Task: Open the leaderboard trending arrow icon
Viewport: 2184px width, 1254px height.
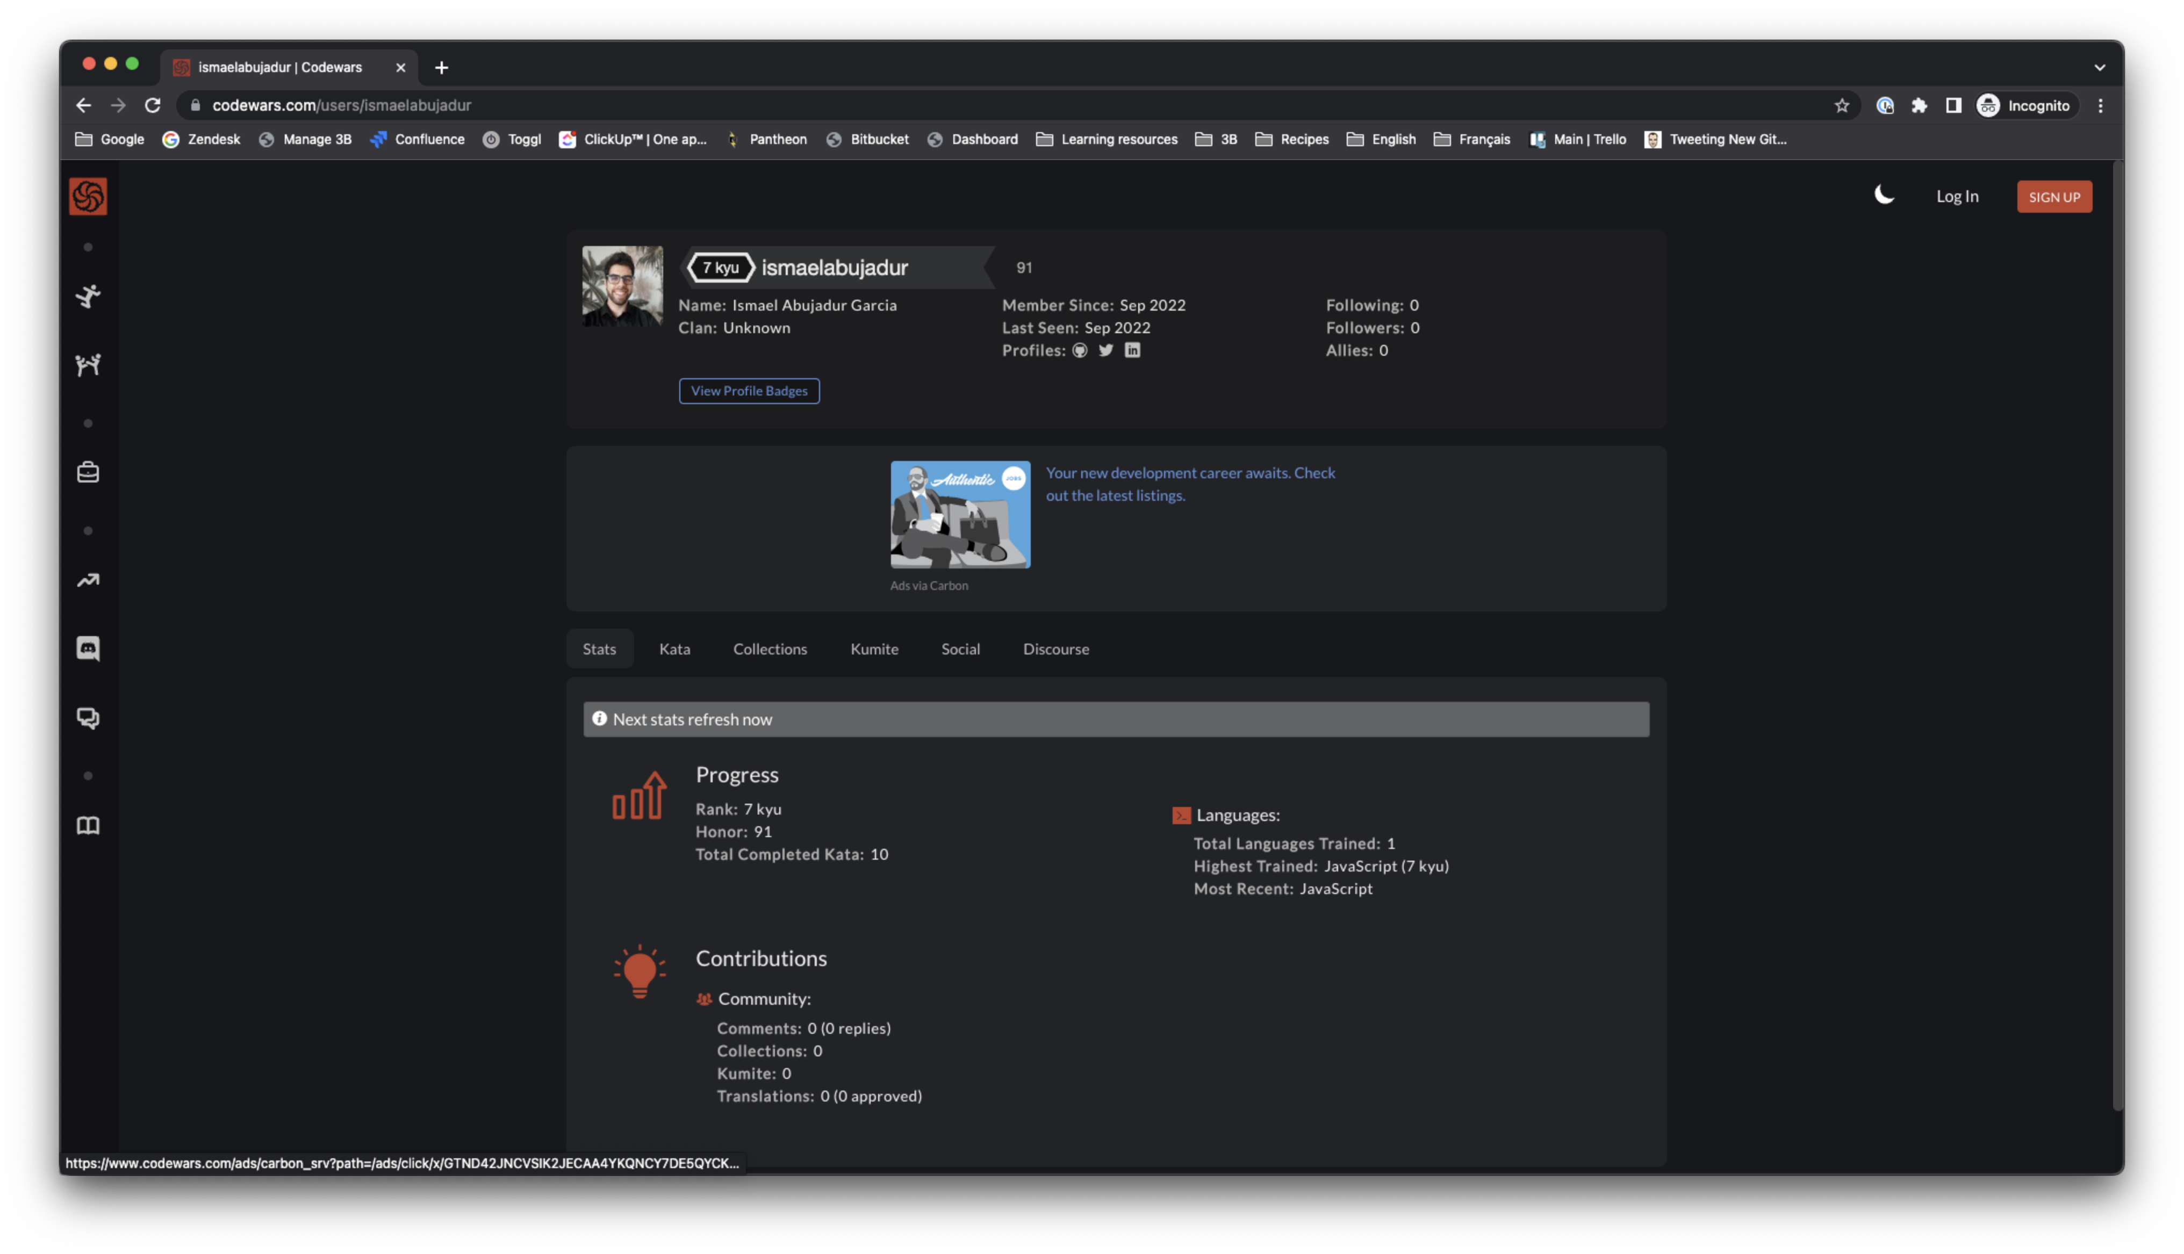Action: pos(88,580)
